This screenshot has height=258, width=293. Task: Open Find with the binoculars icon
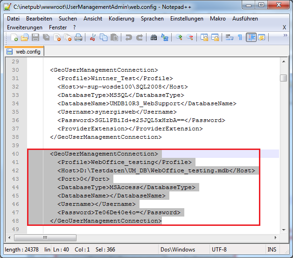[x=154, y=38]
